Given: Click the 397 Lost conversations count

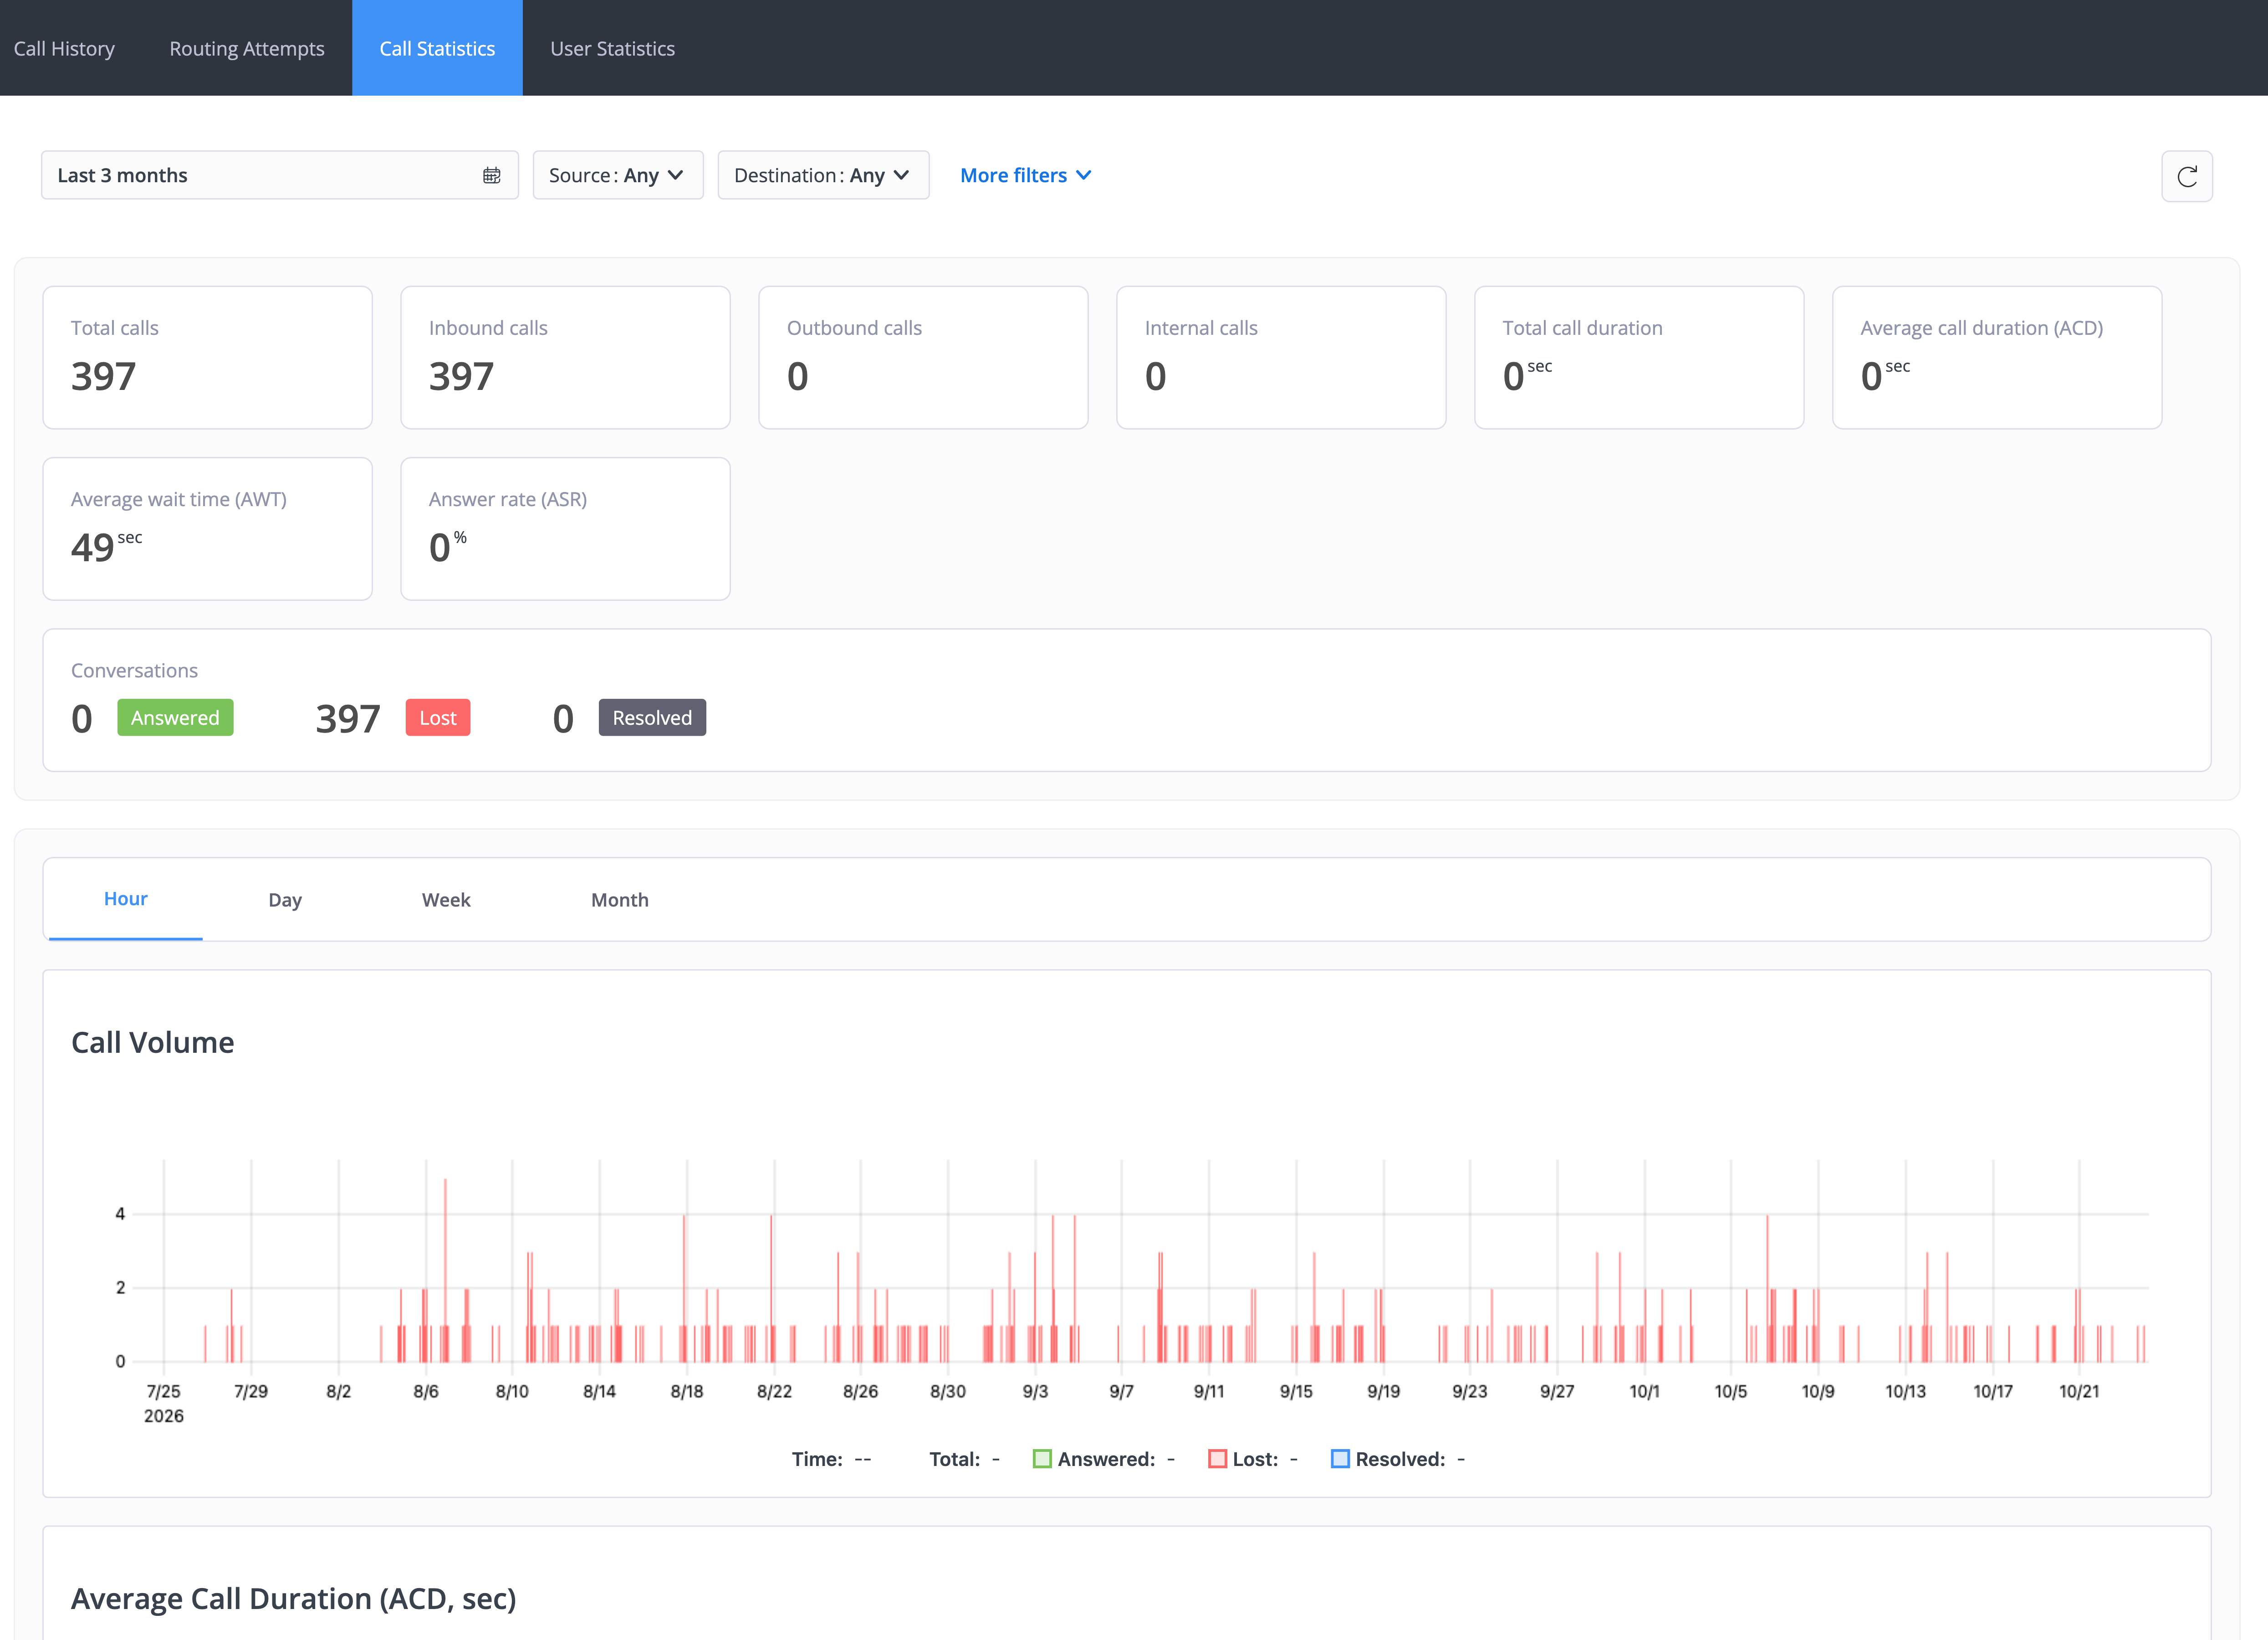Looking at the screenshot, I should [348, 719].
